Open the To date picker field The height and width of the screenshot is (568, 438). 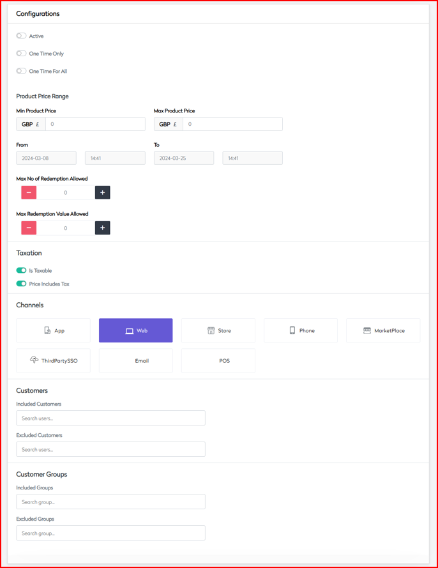(x=183, y=158)
